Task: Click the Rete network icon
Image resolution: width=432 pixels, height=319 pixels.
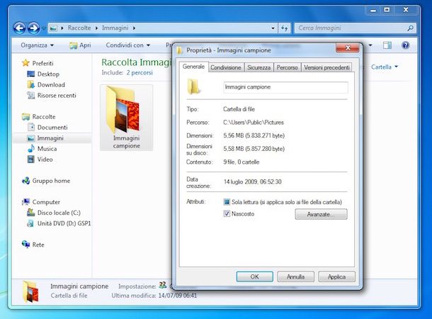Action: tap(25, 245)
